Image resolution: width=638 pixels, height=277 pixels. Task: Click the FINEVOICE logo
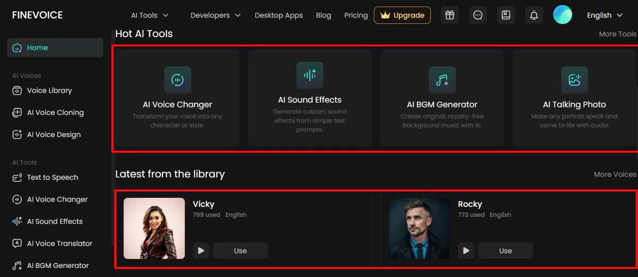tap(37, 15)
